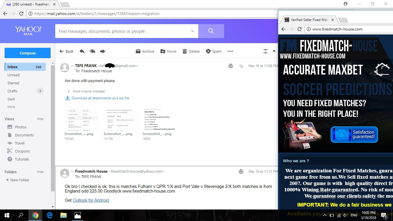
Task: Hide the Views section
Action: (x=40, y=119)
